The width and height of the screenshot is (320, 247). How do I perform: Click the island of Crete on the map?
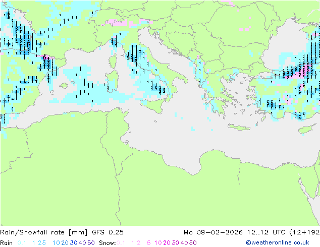point(238,127)
